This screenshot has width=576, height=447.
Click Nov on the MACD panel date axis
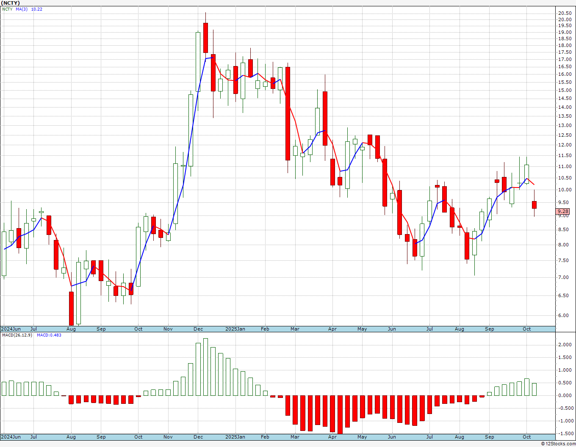point(168,437)
